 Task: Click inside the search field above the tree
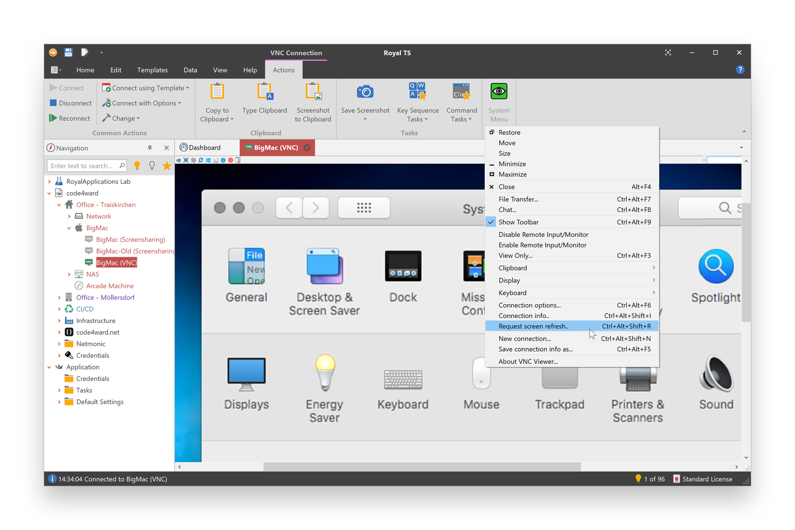(86, 165)
